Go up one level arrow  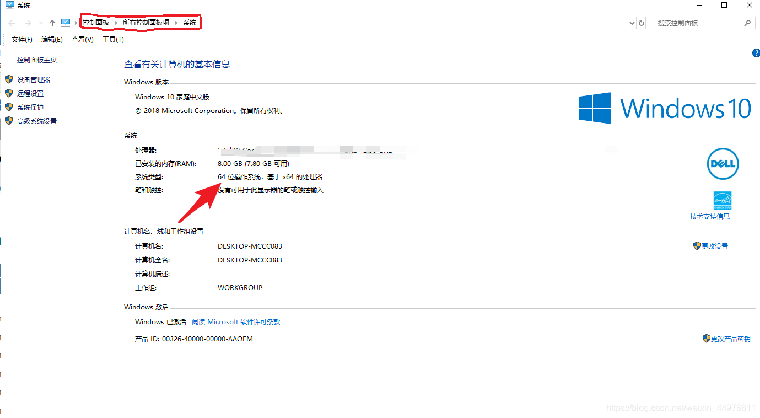(52, 23)
